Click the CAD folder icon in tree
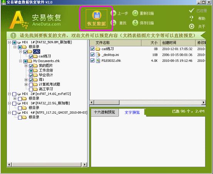The width and height of the screenshot is (213, 174). pos(30,52)
